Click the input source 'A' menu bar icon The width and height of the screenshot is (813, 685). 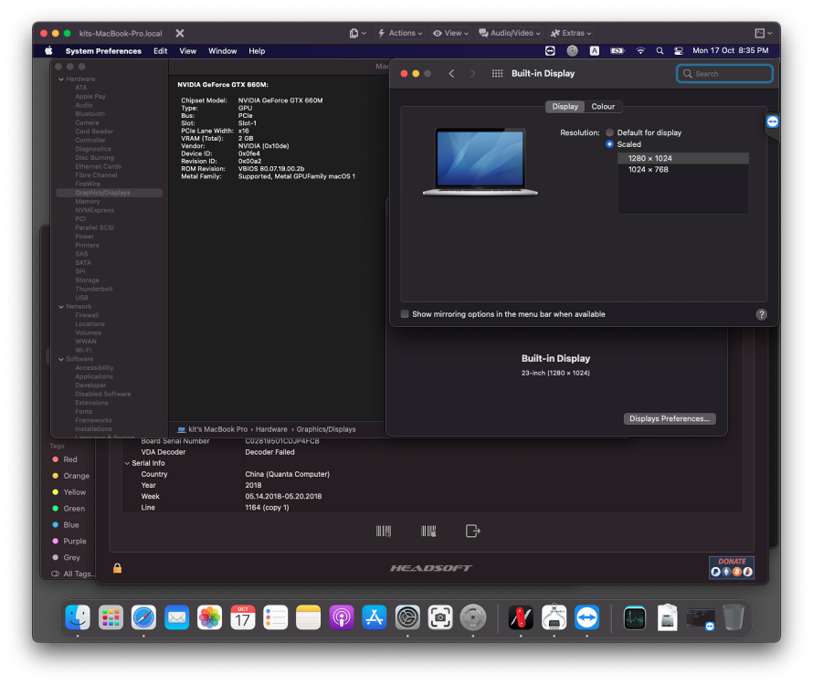594,51
